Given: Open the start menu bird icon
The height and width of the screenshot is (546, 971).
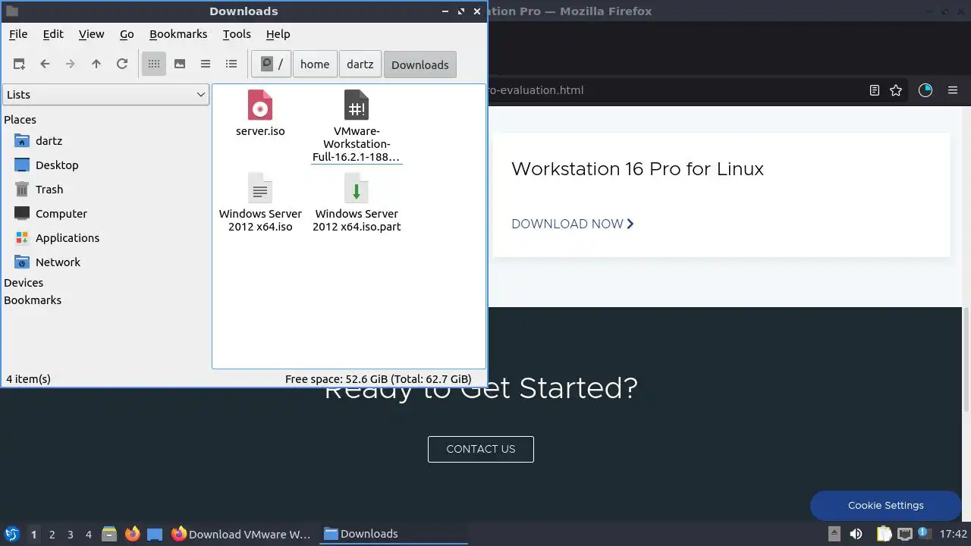Looking at the screenshot, I should pos(12,534).
